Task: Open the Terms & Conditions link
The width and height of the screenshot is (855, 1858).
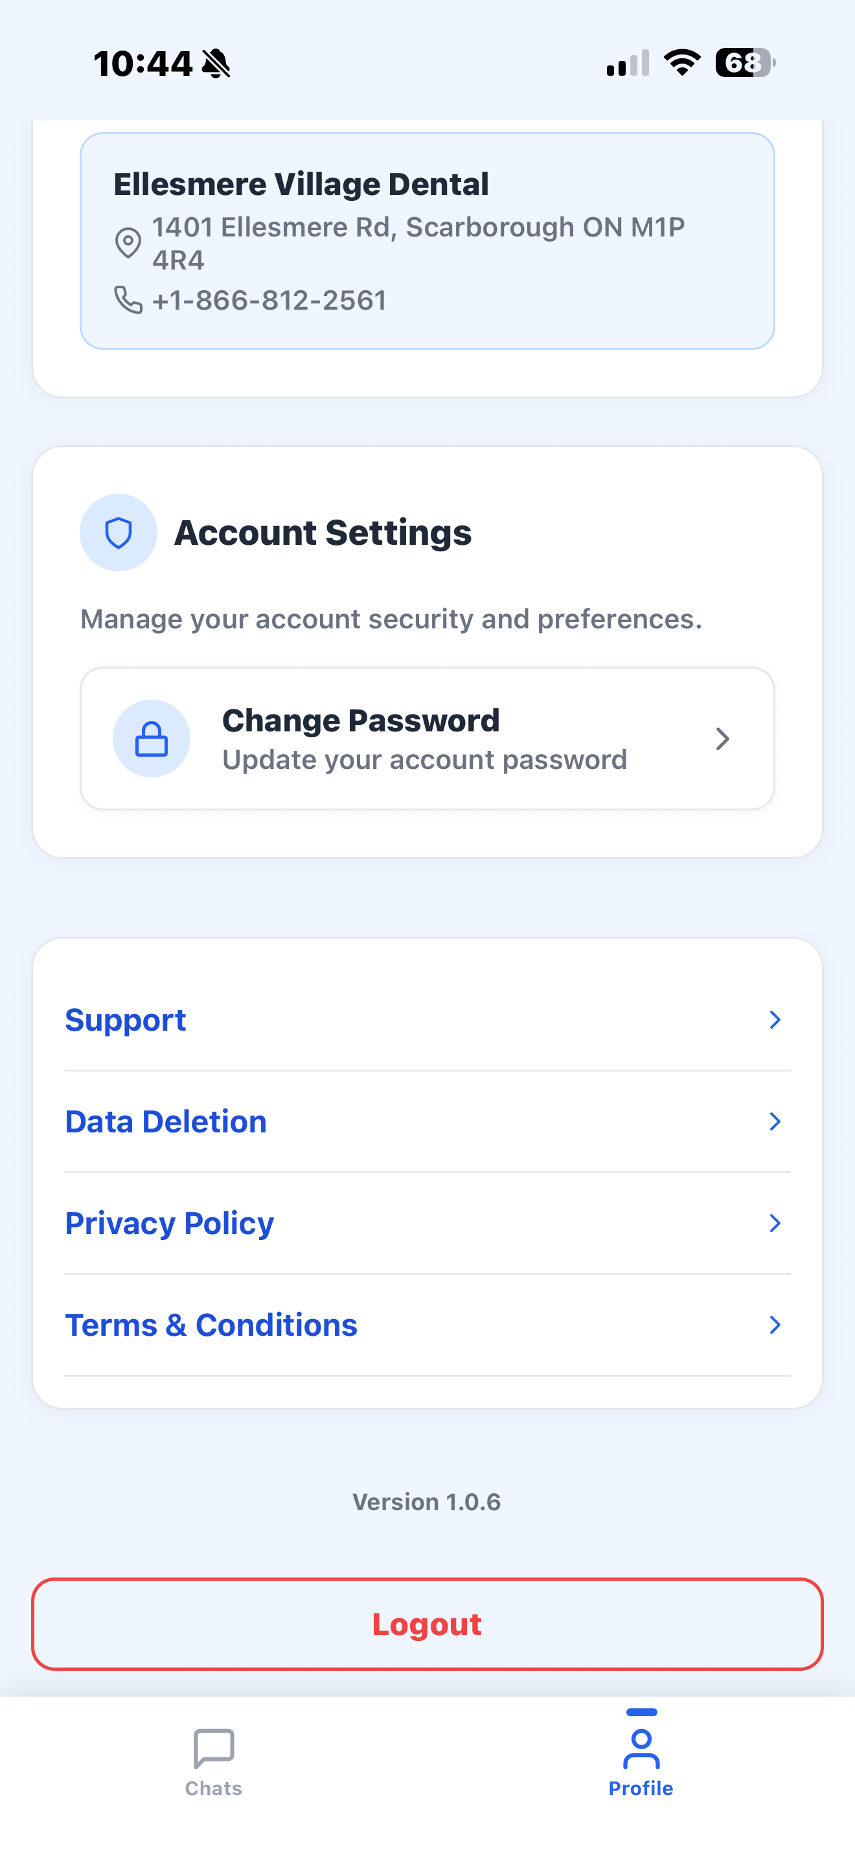Action: click(x=427, y=1325)
